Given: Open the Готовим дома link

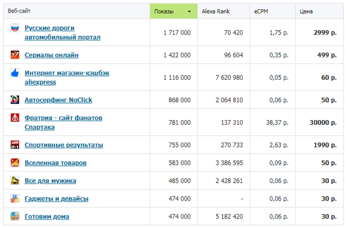Looking at the screenshot, I should coord(47,216).
